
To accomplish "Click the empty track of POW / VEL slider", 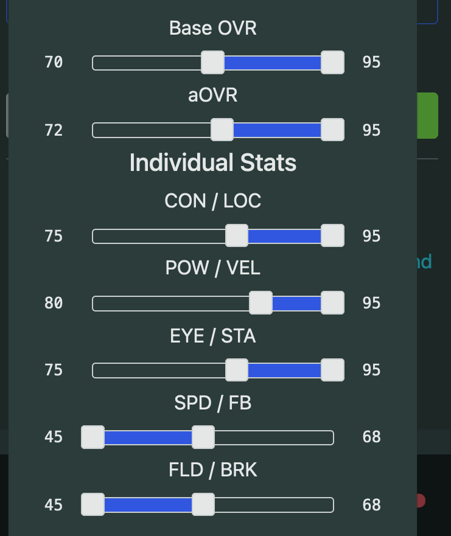I will click(x=170, y=302).
